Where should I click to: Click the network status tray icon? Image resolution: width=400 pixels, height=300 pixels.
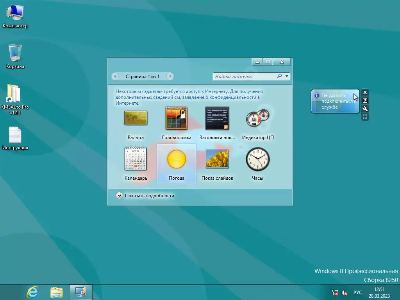[335, 293]
